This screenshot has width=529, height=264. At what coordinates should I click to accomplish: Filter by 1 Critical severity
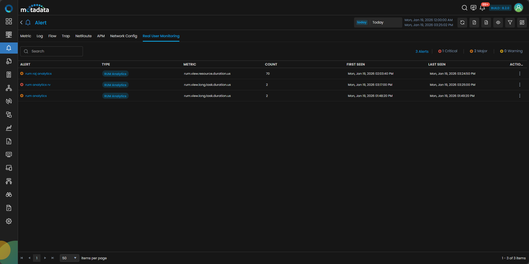click(x=448, y=51)
